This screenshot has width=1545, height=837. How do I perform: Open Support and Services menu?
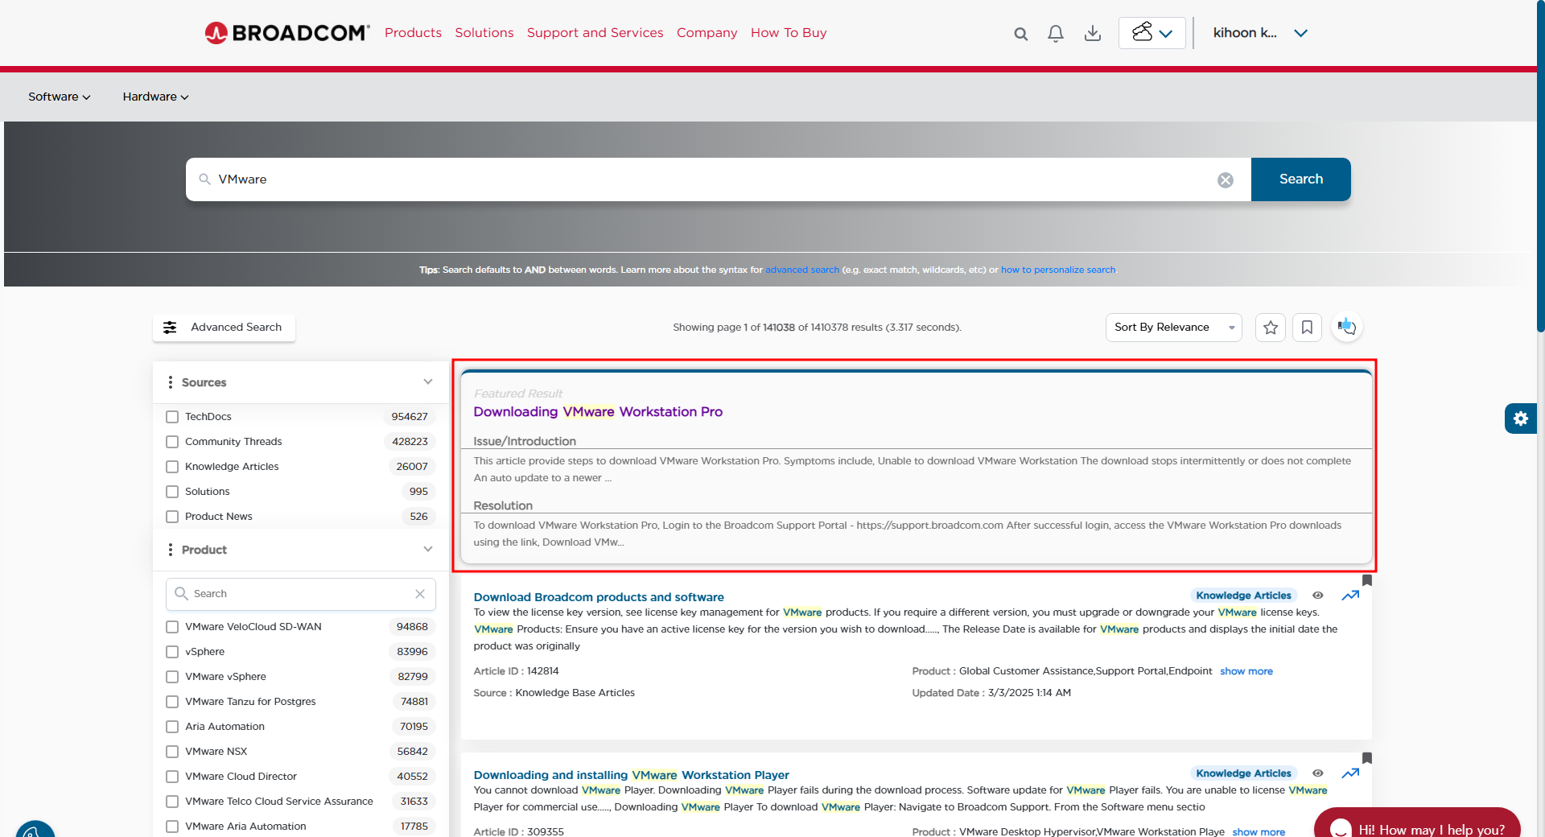point(595,33)
